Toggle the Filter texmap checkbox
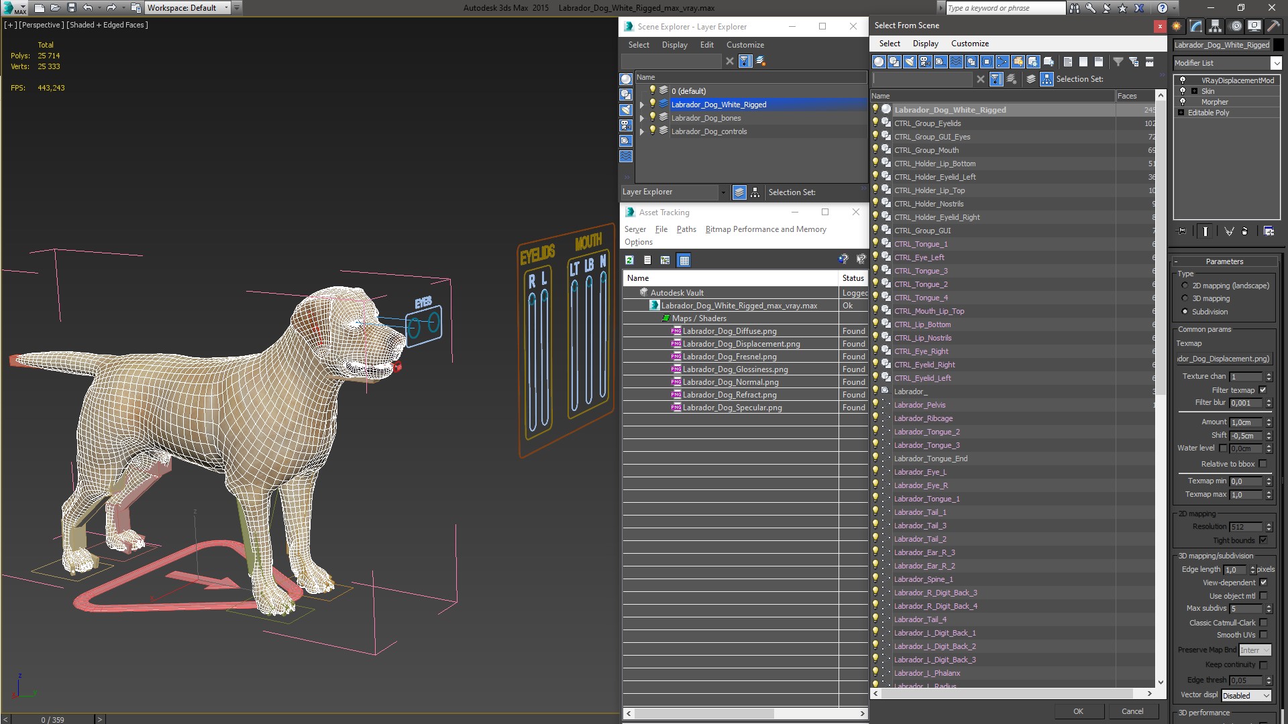This screenshot has width=1288, height=724. [x=1263, y=390]
